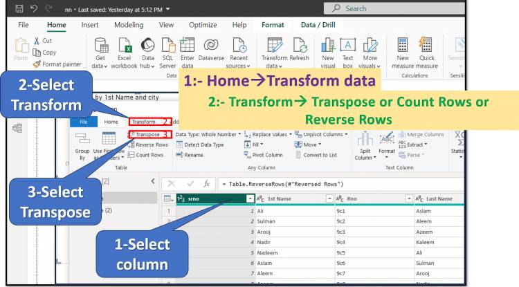This screenshot has height=287, width=519.
Task: Insert a Text box
Action: coord(348,53)
